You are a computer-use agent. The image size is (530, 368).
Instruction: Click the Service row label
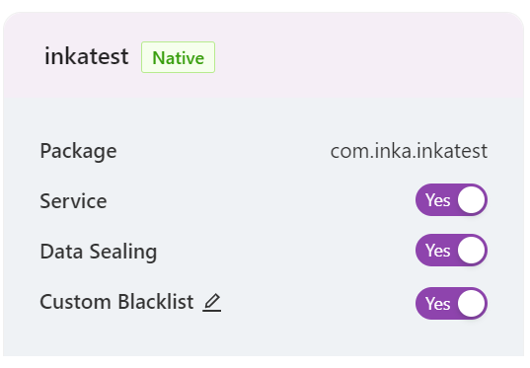pos(73,201)
